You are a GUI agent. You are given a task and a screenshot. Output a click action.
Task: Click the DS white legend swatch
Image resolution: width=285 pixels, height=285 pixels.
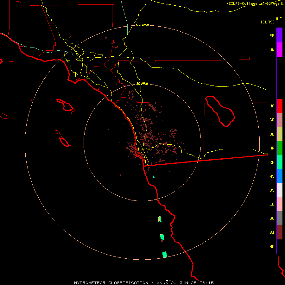pos(280,190)
